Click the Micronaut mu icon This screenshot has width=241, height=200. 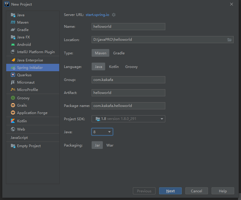(x=13, y=82)
